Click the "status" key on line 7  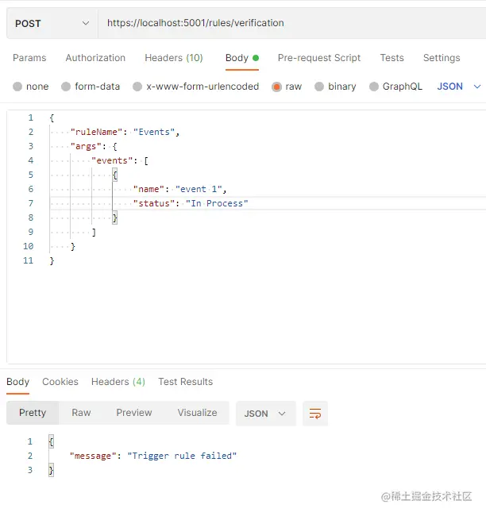click(x=154, y=203)
